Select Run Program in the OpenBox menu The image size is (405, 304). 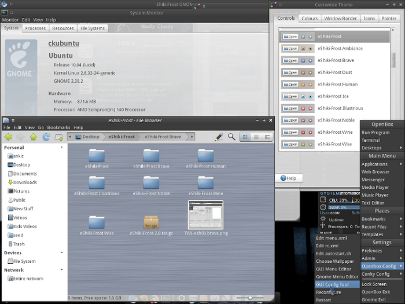pos(382,133)
